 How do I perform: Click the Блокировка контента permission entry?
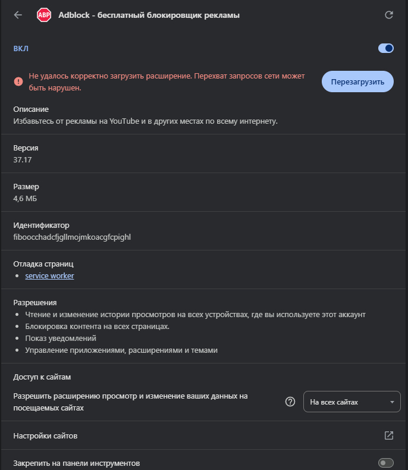(98, 326)
